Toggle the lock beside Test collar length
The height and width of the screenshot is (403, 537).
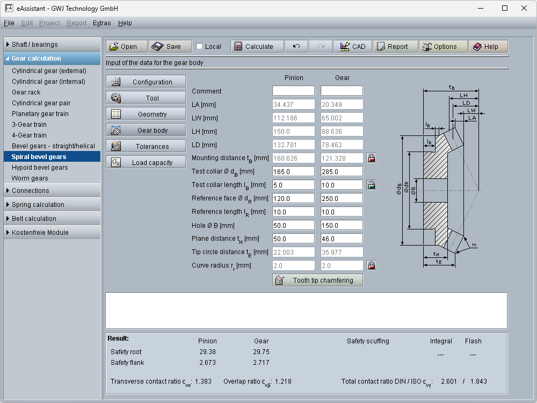pyautogui.click(x=371, y=185)
